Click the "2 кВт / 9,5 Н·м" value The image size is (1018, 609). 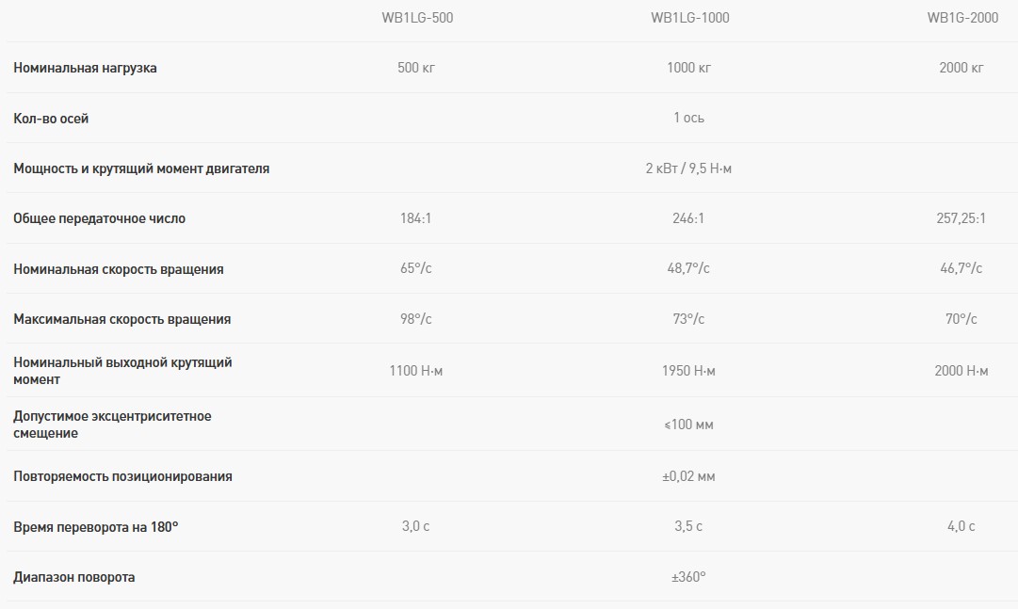688,168
